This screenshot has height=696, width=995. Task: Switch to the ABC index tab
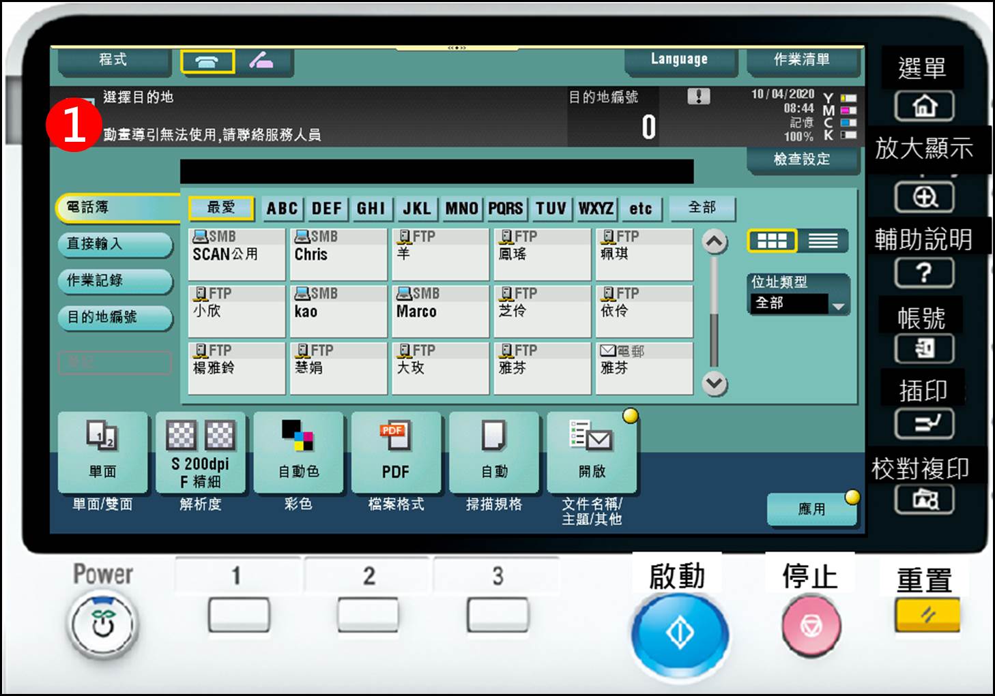pyautogui.click(x=281, y=209)
